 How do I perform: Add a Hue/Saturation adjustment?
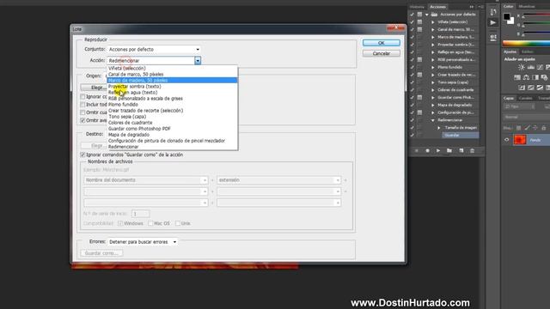pos(517,77)
